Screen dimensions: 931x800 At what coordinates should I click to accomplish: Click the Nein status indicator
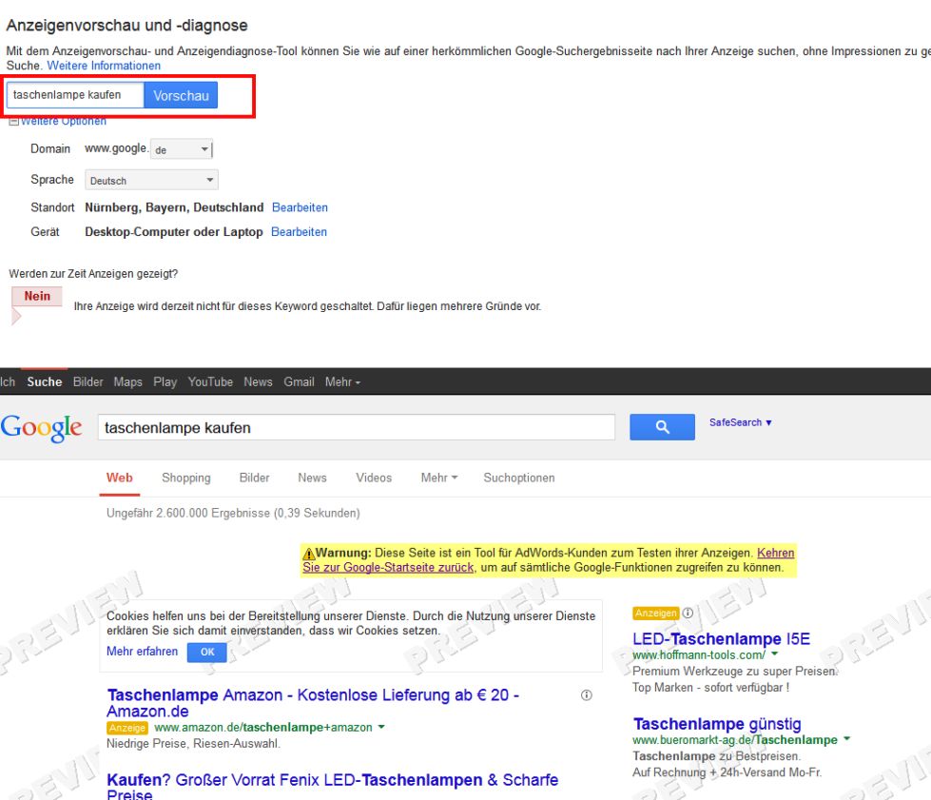[x=37, y=296]
